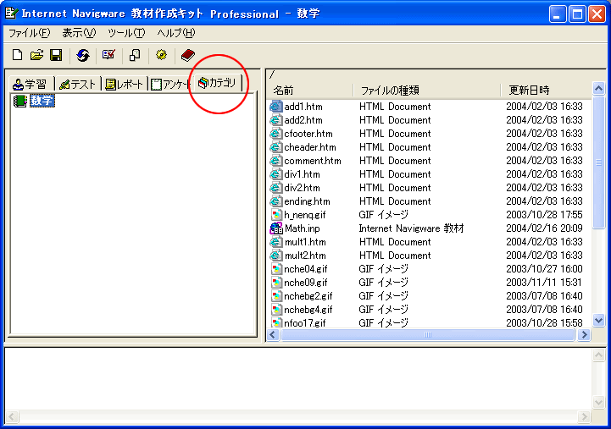Image resolution: width=611 pixels, height=429 pixels.
Task: Click the file list scroll down arrow
Action: (x=598, y=321)
